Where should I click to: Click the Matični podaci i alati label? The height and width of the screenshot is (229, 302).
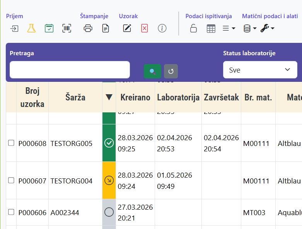point(270,16)
